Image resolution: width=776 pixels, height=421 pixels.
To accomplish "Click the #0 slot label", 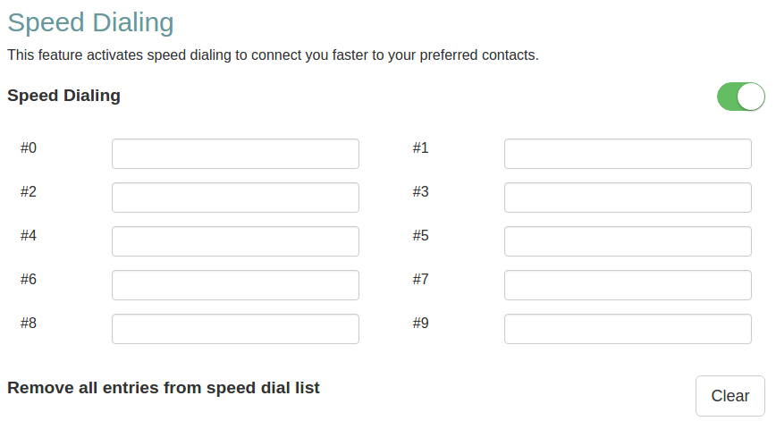I will (x=29, y=147).
